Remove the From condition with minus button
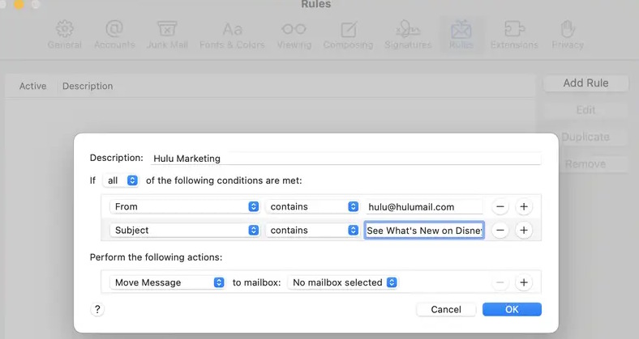This screenshot has width=639, height=339. pos(500,206)
